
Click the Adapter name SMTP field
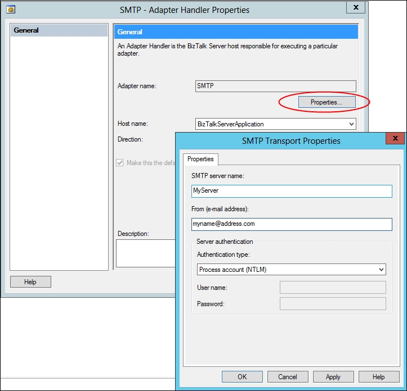(275, 86)
